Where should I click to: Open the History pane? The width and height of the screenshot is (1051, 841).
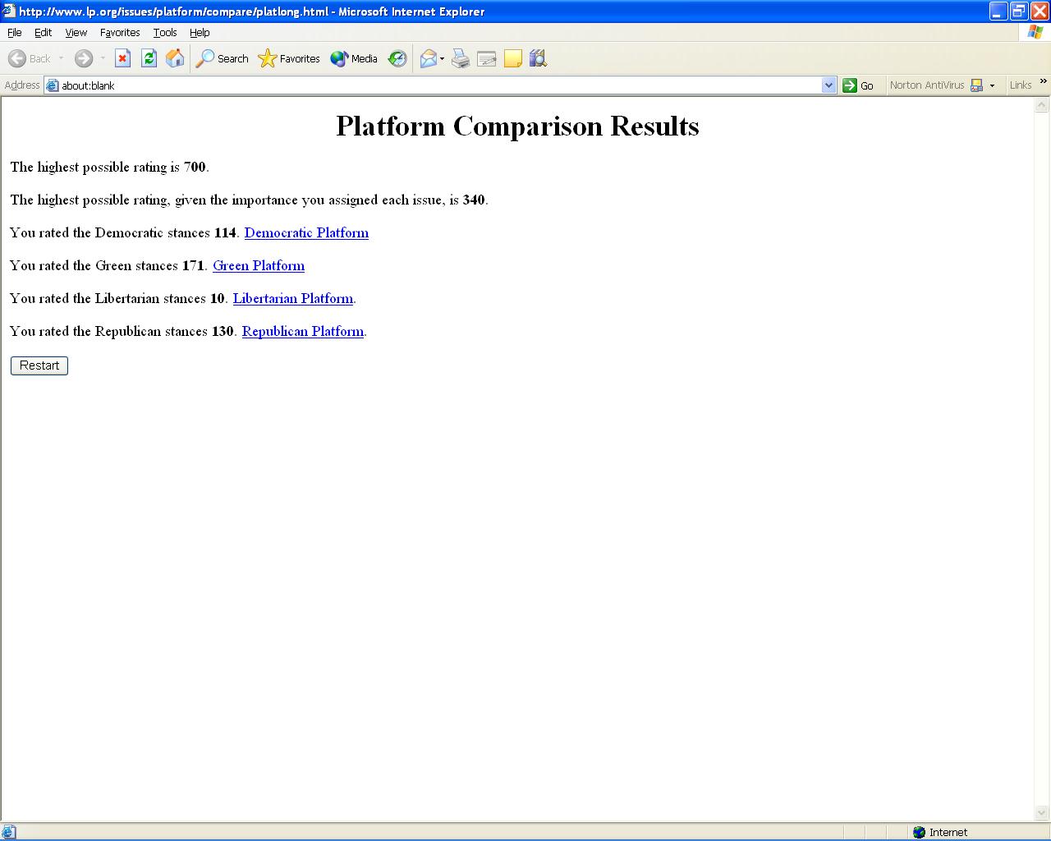pos(397,58)
